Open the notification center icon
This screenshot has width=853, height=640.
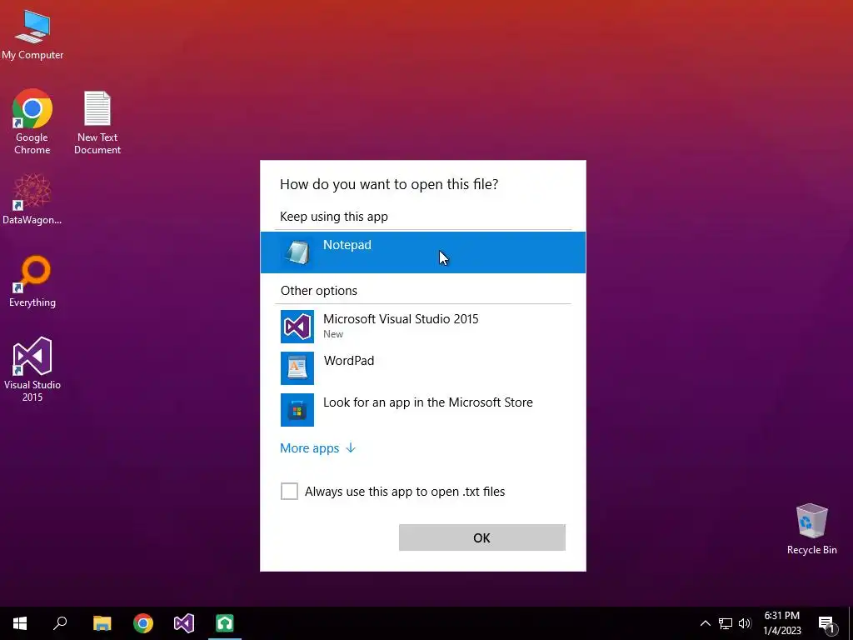point(827,623)
